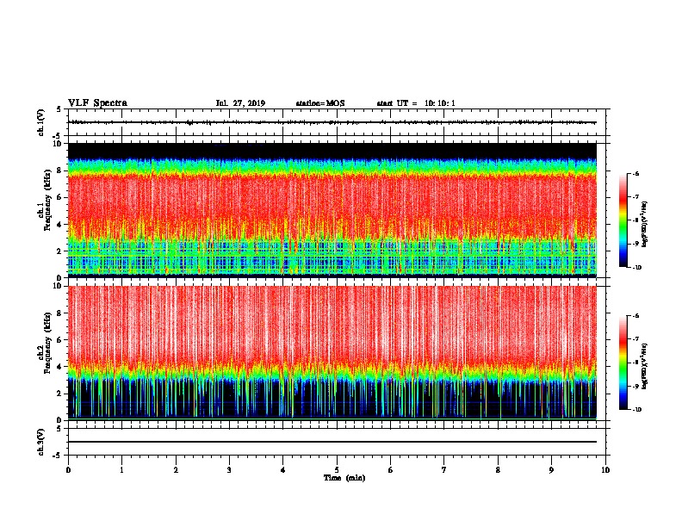682x527 pixels.
Task: Click the ch.3 flat voltage trace
Action: click(x=332, y=442)
